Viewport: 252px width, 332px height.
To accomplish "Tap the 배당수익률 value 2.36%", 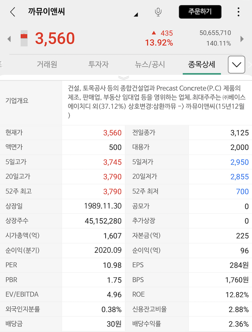I will (238, 324).
